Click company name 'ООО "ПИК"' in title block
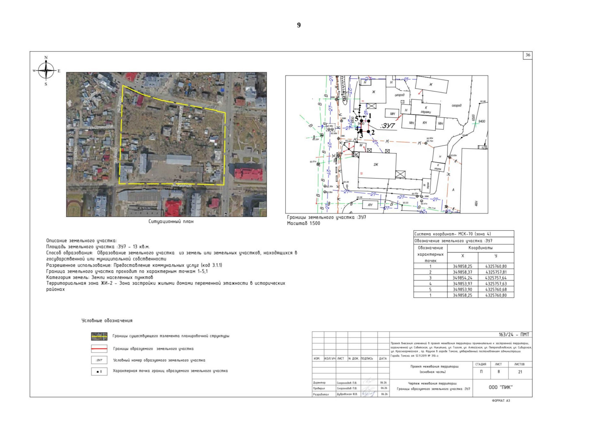Image resolution: width=598 pixels, height=423 pixels. tap(501, 387)
